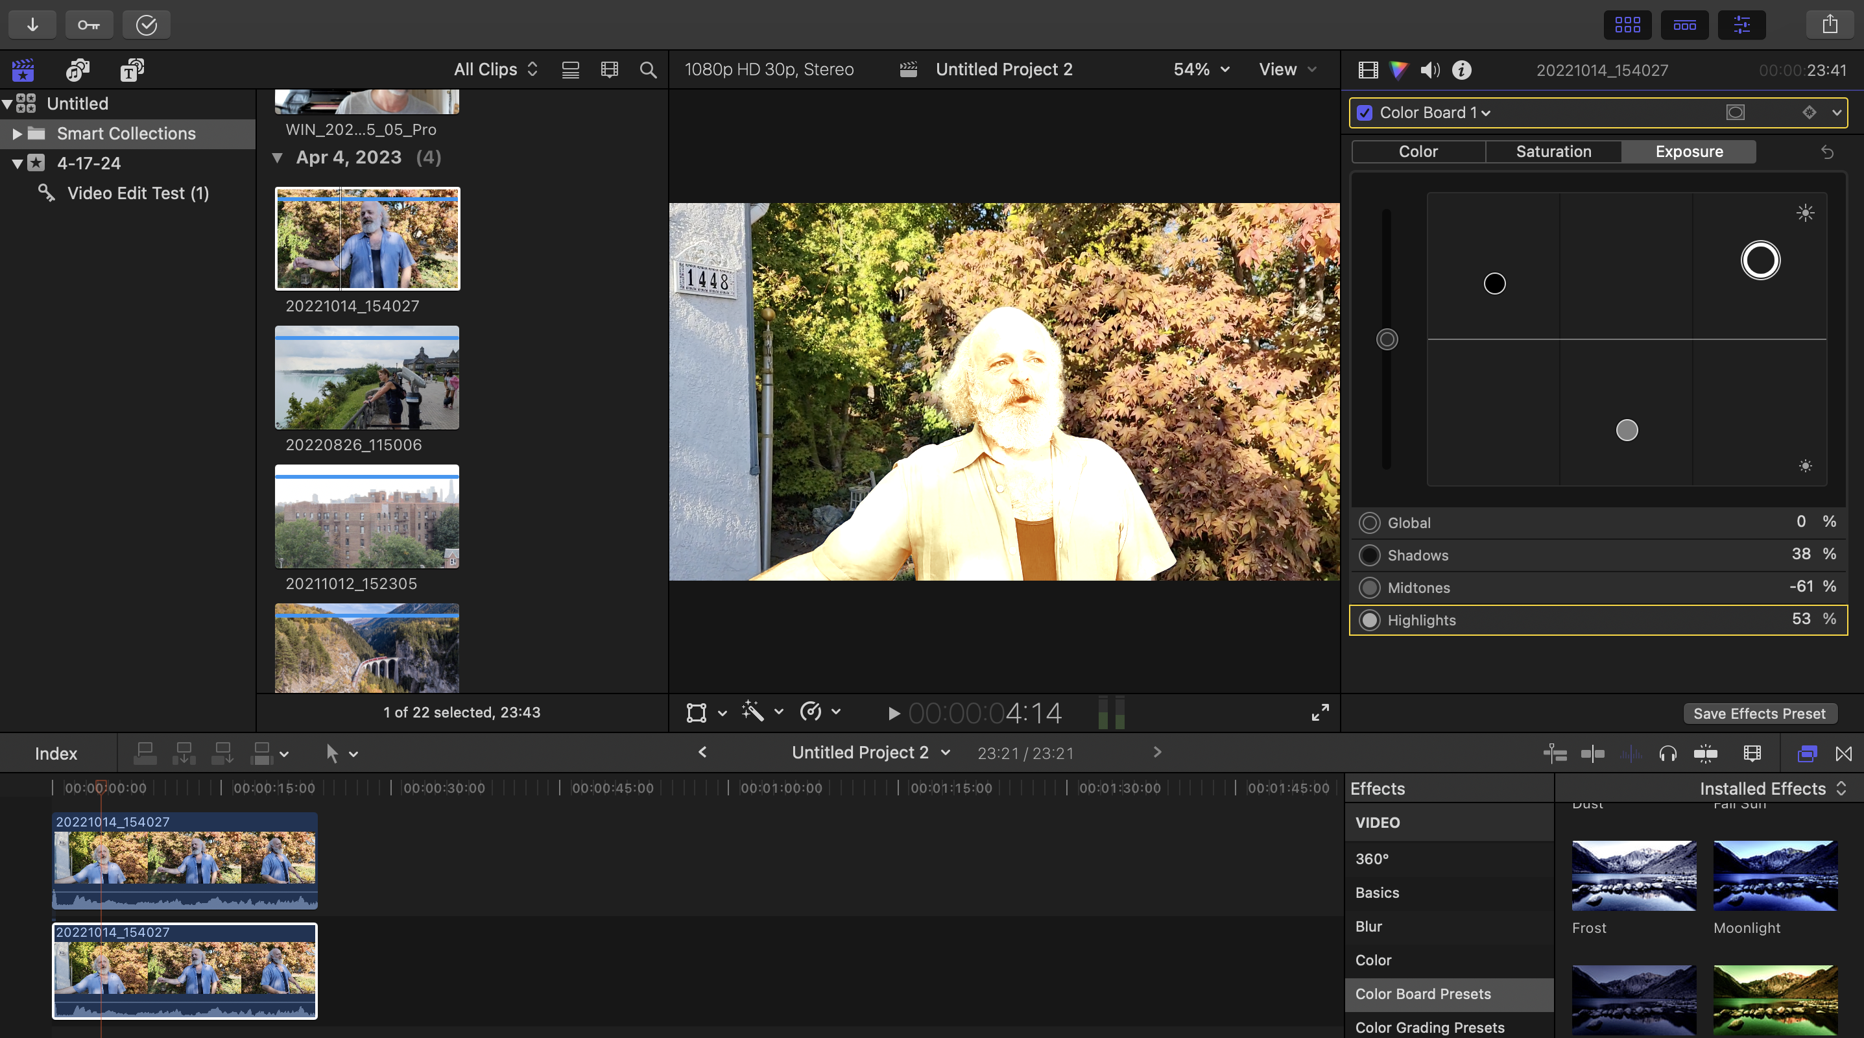Click the Highlights exposure puck
Image resolution: width=1864 pixels, height=1038 pixels.
point(1760,261)
